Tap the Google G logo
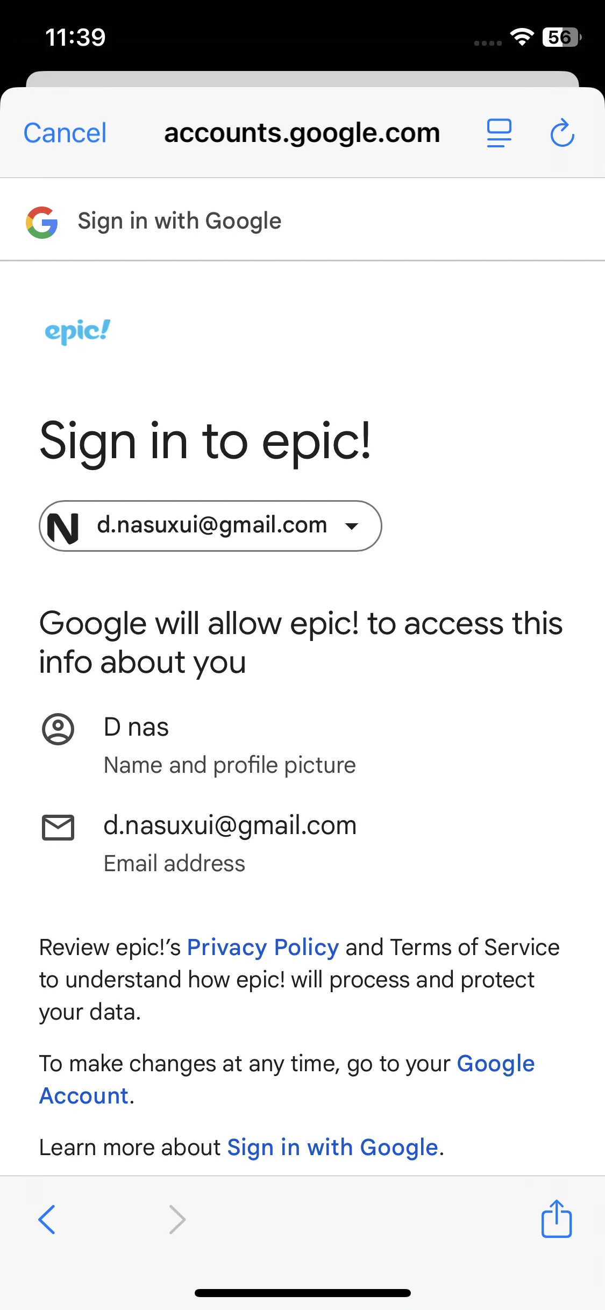Image resolution: width=605 pixels, height=1310 pixels. [x=42, y=222]
